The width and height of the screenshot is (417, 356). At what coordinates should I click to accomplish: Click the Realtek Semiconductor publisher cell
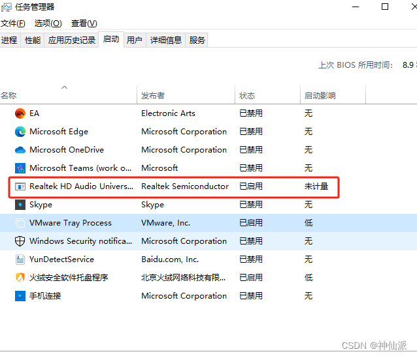pos(185,186)
